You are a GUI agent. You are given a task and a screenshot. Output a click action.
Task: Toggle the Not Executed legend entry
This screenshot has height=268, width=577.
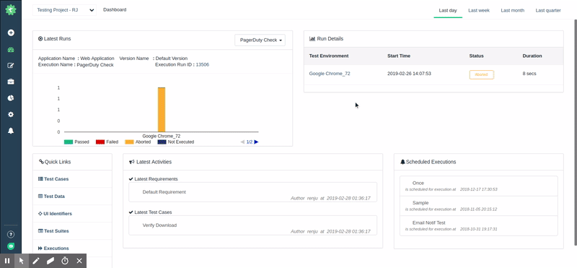pos(176,142)
